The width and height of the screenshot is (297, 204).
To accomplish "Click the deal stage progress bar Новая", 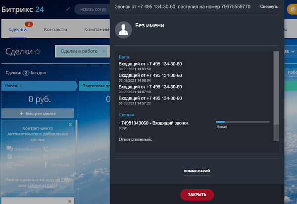I will click(x=243, y=122).
